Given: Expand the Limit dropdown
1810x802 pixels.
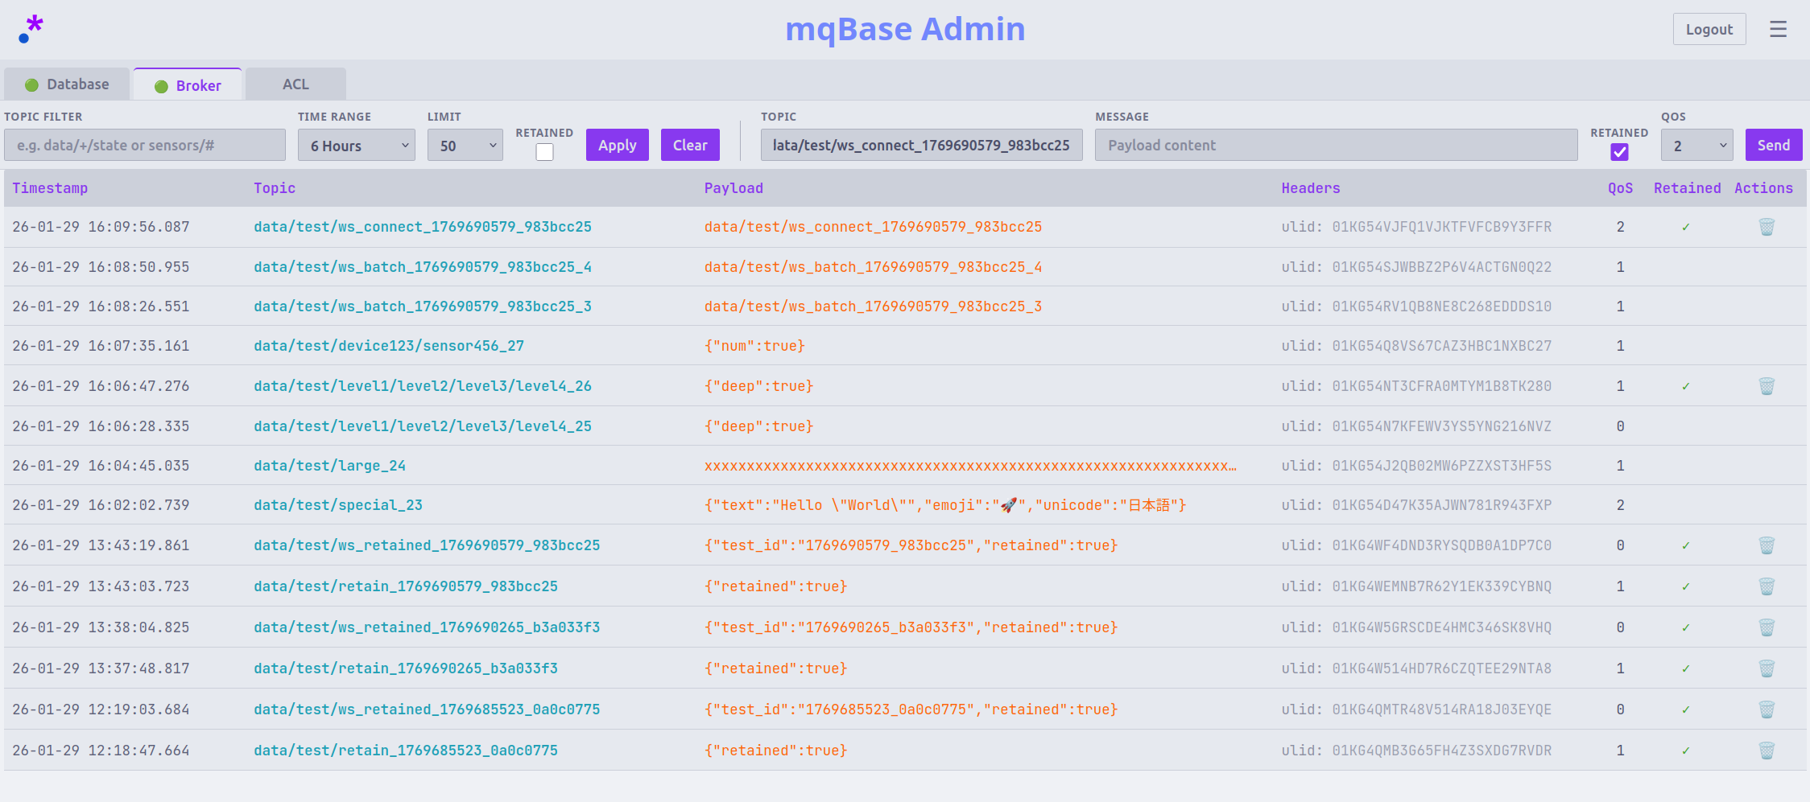Looking at the screenshot, I should tap(465, 146).
